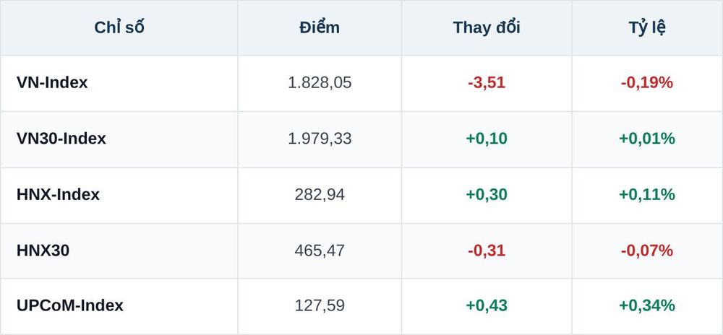
Task: Click the UPCoM-Index value 127,59
Action: click(x=320, y=305)
